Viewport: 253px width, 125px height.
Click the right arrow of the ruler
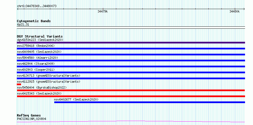point(244,9)
